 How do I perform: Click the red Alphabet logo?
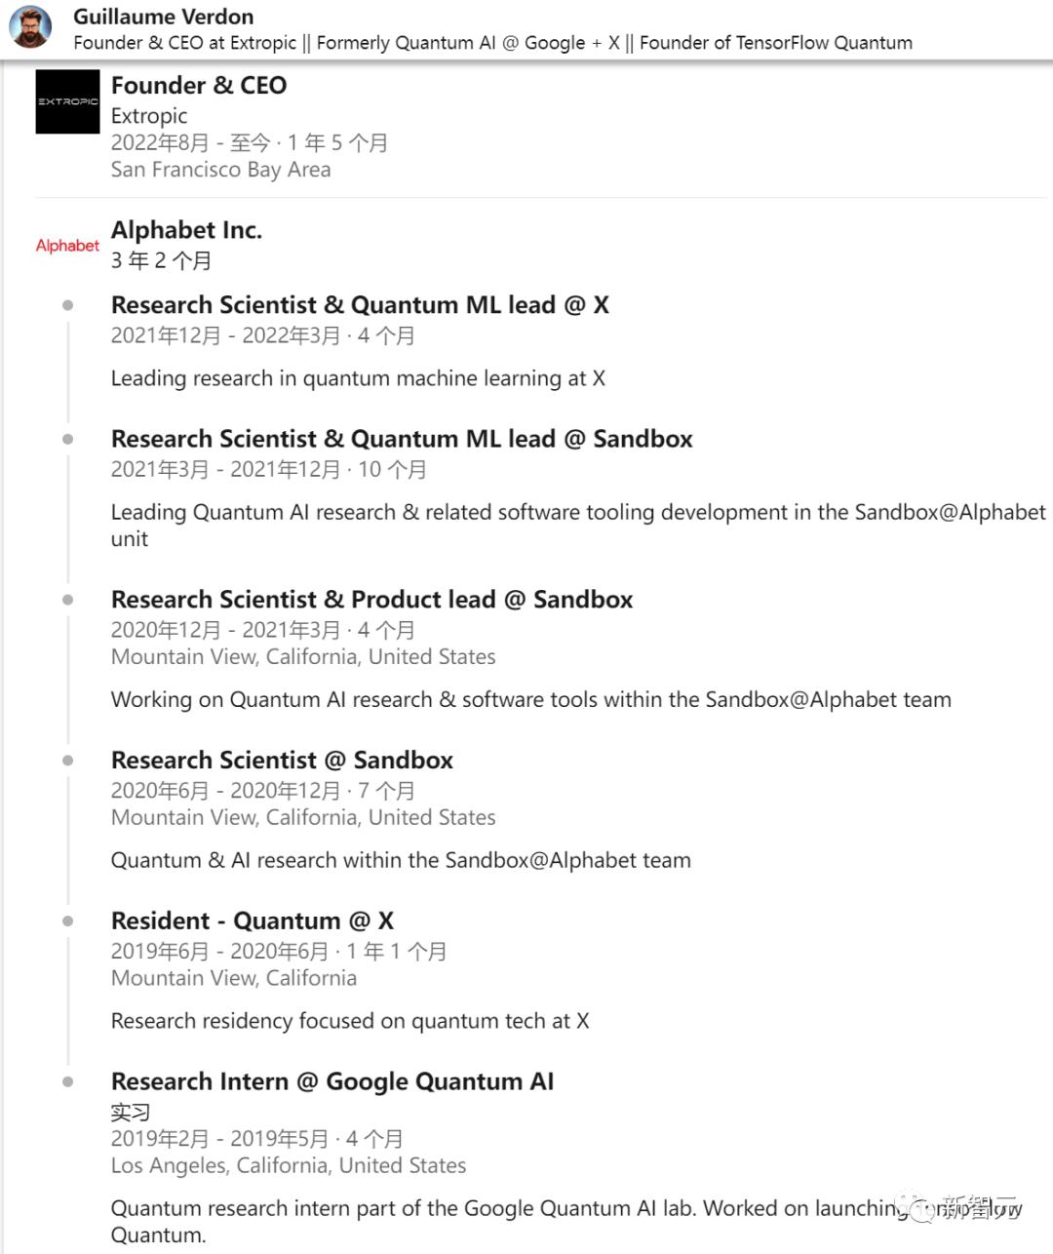pyautogui.click(x=67, y=246)
